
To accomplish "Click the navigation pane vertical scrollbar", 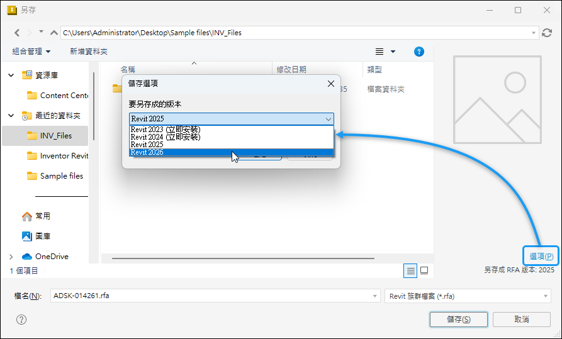I will (x=94, y=106).
